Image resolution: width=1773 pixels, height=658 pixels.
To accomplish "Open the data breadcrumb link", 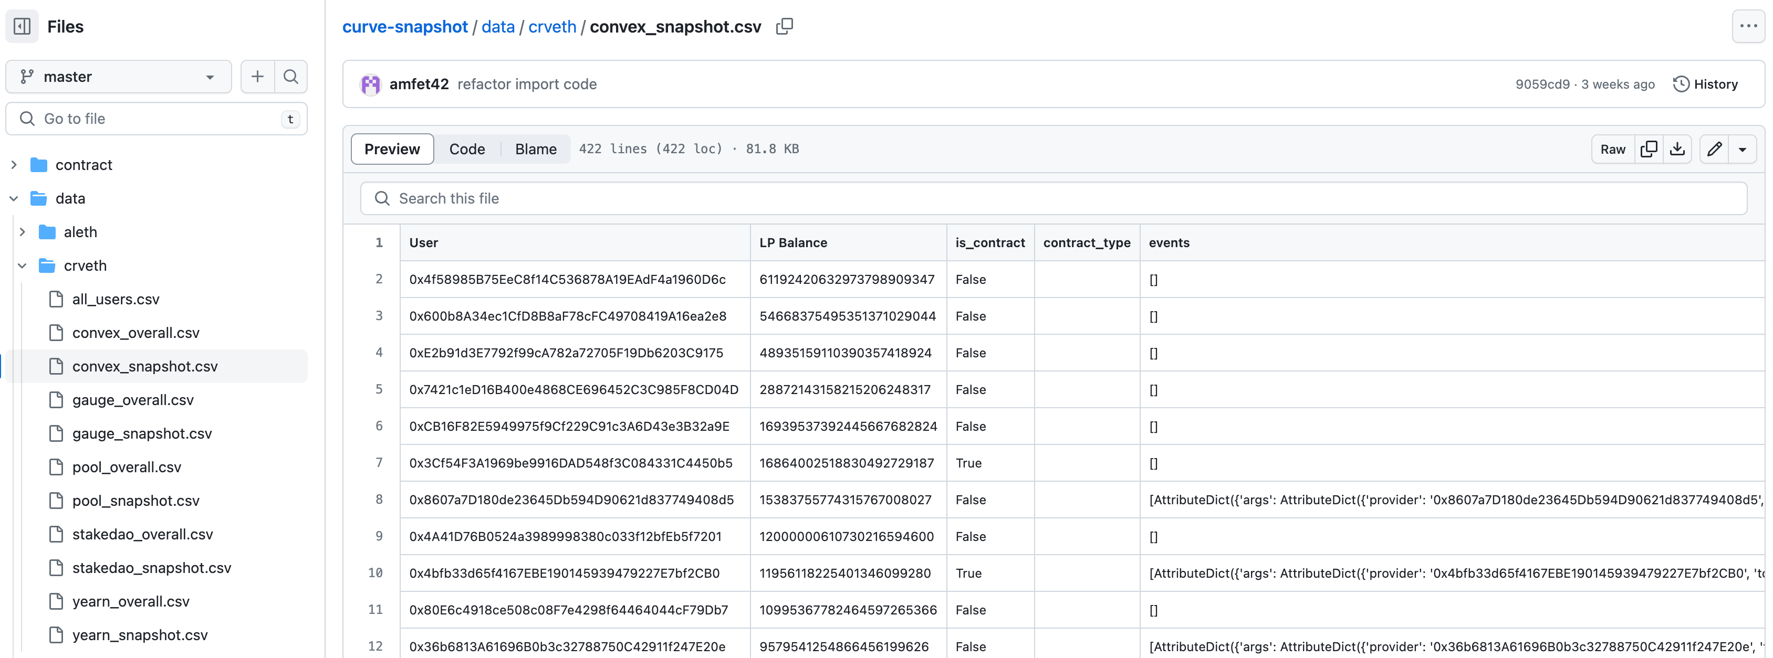I will [x=498, y=27].
